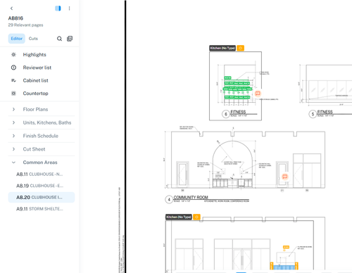The width and height of the screenshot is (352, 273).
Task: Open sheet A8.19 CLUBHOUSE
Action: point(42,186)
